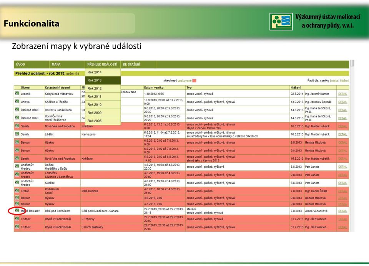The image size is (369, 266).
Task: Sort events by 'hlášení' link
Action: (x=344, y=81)
